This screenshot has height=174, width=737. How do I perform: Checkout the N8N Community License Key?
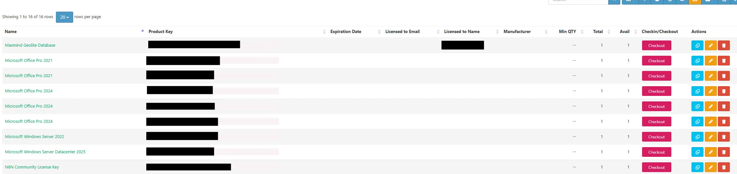click(656, 167)
